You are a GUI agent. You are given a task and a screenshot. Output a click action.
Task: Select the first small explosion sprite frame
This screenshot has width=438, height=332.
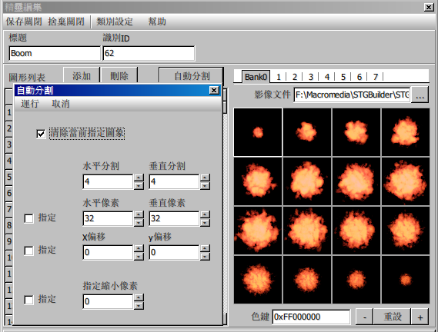(x=258, y=132)
